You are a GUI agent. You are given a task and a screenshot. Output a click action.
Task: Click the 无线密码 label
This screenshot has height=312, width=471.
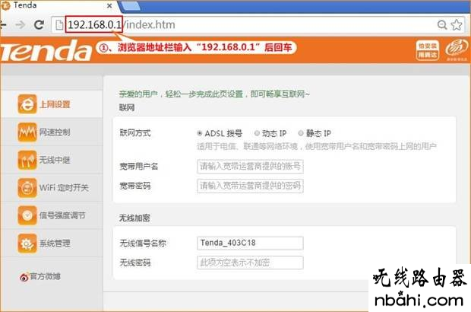[x=135, y=263]
